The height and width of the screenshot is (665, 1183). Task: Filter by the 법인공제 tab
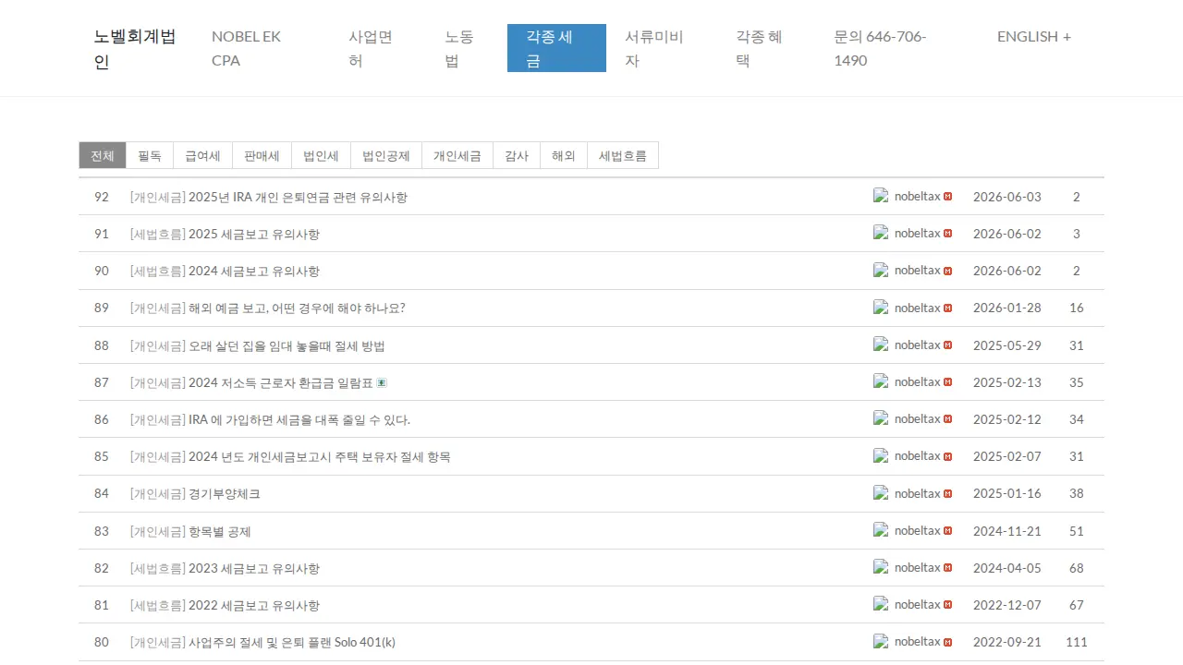(386, 155)
